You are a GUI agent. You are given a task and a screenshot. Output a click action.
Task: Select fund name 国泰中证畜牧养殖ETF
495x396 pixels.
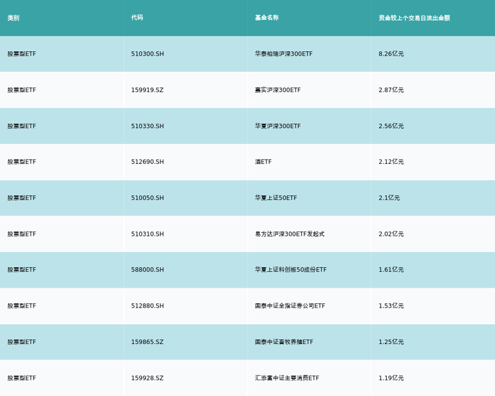pos(284,342)
